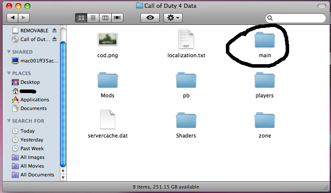This screenshot has height=193, width=331.
Task: Select the localization.txt file icon
Action: [x=186, y=39]
